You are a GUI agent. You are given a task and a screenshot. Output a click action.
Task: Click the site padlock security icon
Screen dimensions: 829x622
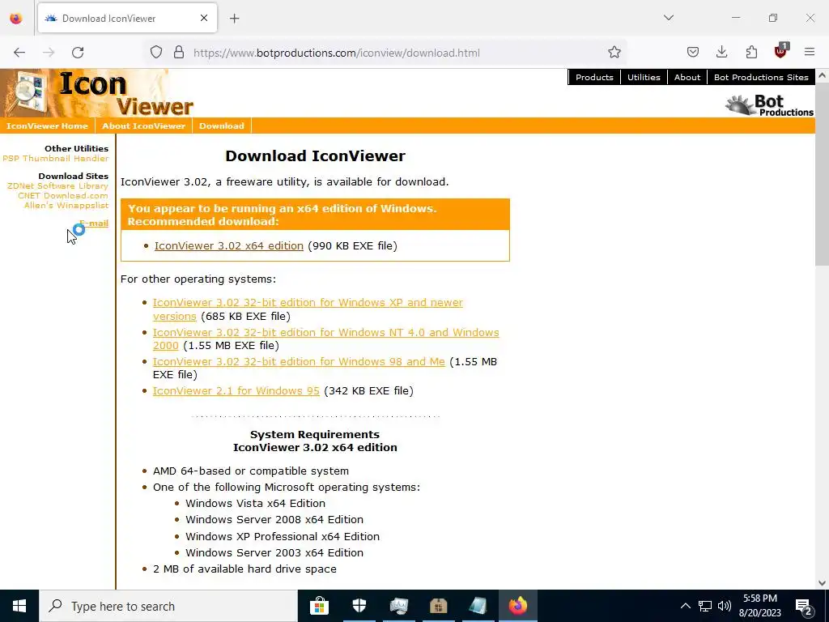point(179,53)
